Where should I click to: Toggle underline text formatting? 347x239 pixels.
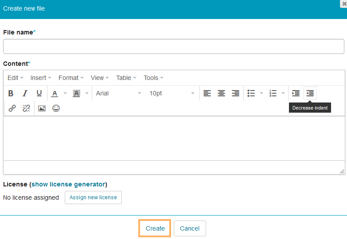tap(39, 93)
